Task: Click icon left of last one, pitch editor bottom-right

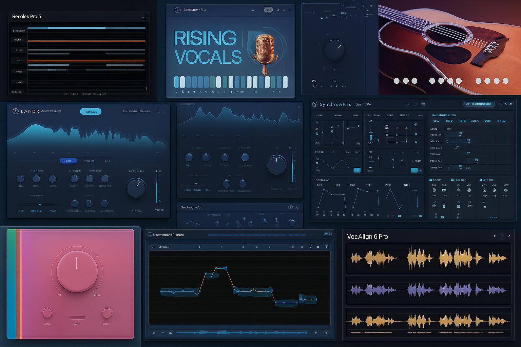Action: coord(316,333)
